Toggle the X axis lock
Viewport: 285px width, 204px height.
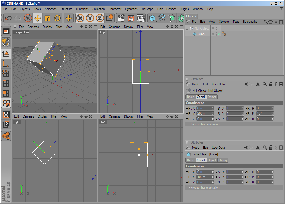coord(80,18)
